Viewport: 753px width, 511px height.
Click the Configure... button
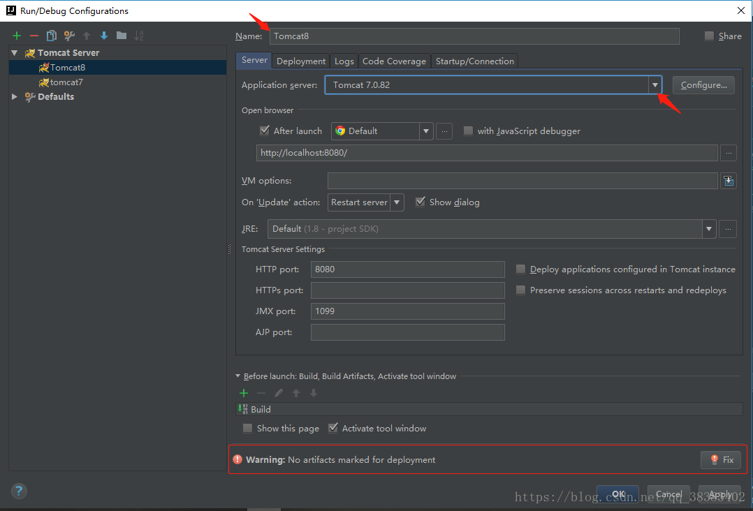coord(703,85)
